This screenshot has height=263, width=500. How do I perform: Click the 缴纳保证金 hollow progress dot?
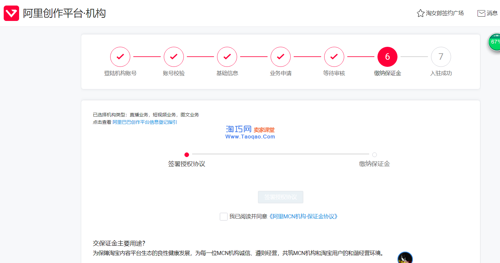374,155
